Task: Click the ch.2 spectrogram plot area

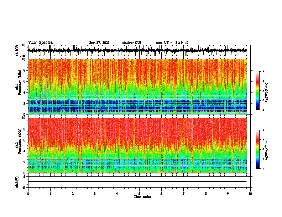Action: [x=137, y=145]
